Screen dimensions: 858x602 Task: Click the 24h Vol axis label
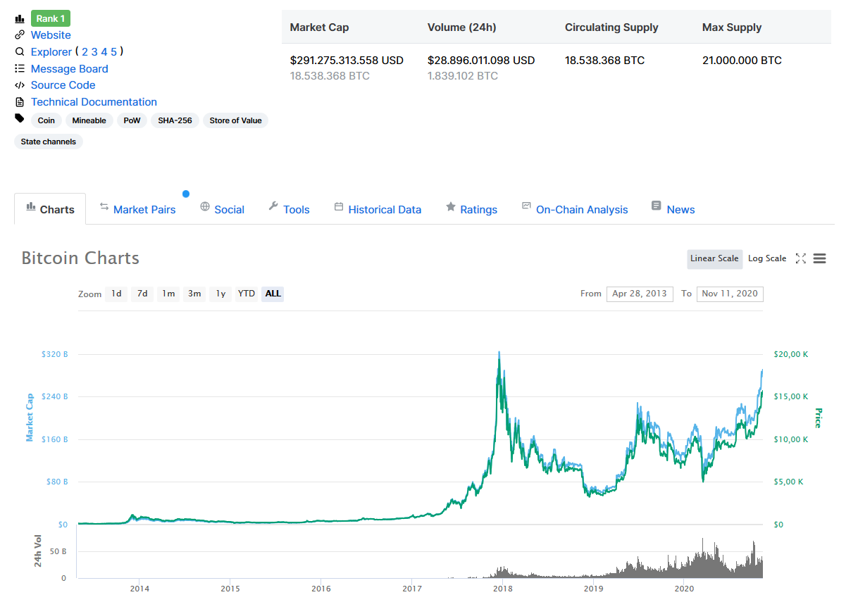click(38, 551)
